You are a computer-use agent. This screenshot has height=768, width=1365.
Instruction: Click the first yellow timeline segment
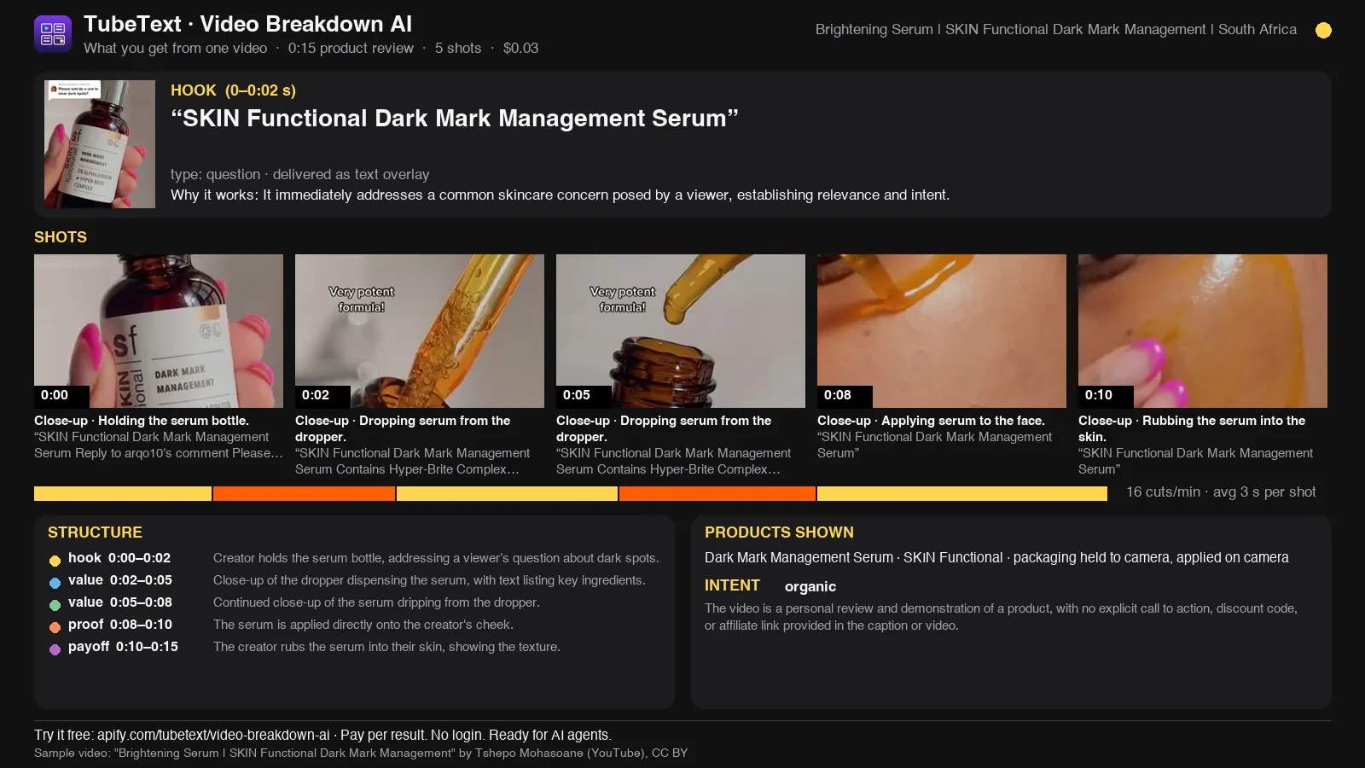tap(123, 493)
